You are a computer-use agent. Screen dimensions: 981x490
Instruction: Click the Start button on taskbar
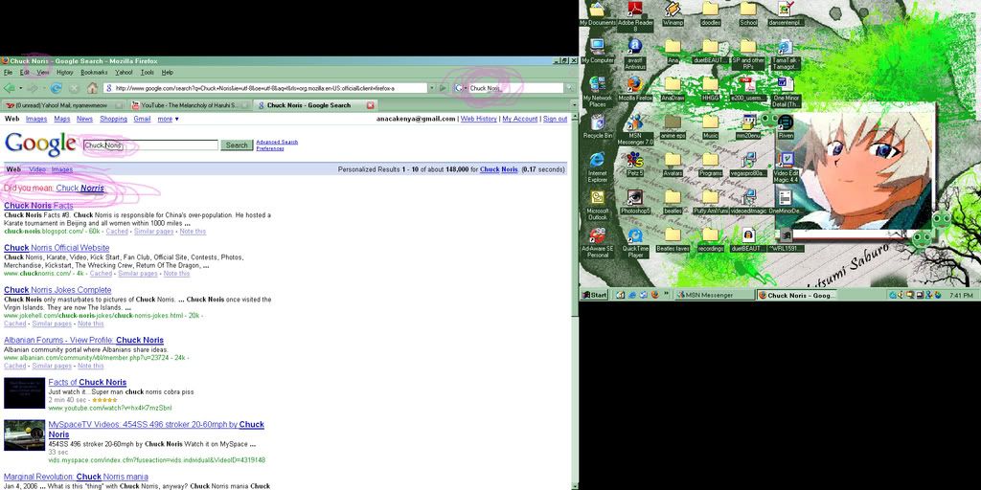[x=594, y=295]
